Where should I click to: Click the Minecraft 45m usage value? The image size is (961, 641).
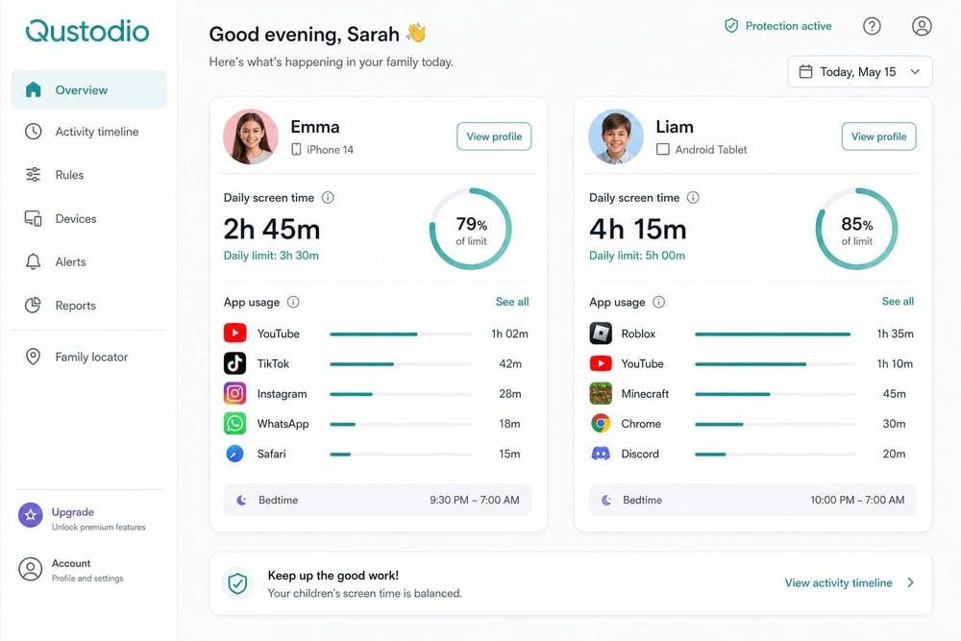pos(894,393)
